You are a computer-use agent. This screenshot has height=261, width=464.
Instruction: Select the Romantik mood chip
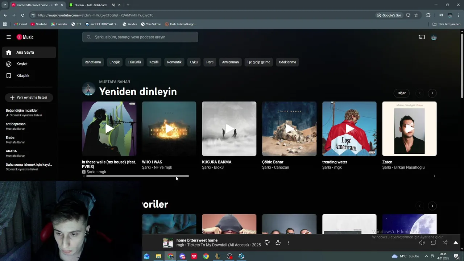(174, 62)
